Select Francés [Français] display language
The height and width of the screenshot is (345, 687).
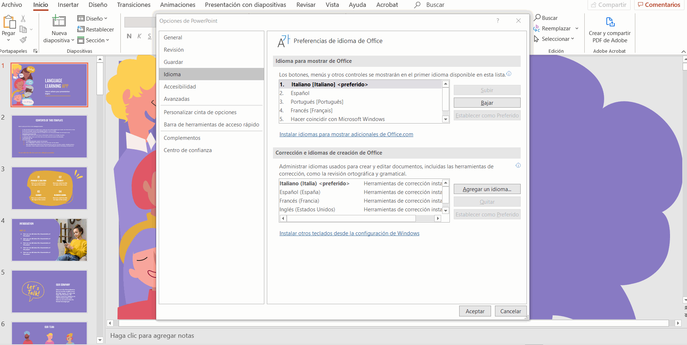[360, 111]
